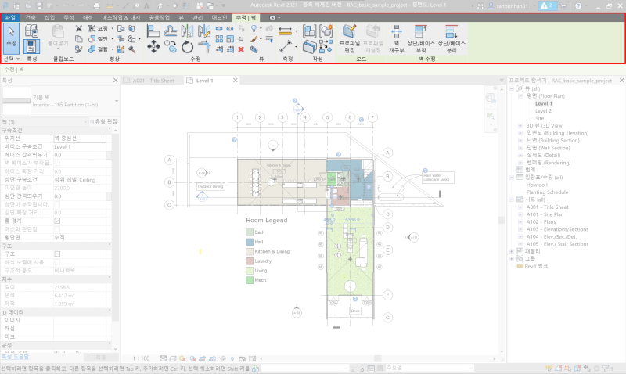The height and width of the screenshot is (374, 626).
Task: Select the 수정 (Modify) arrow tool
Action: point(11,38)
